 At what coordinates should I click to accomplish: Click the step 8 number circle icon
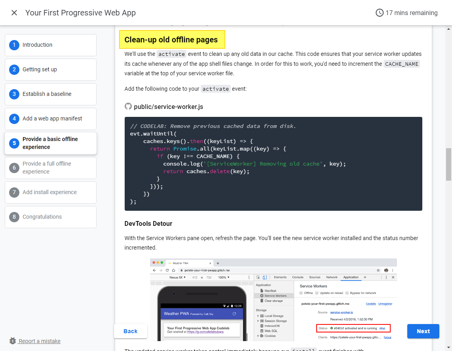[x=14, y=217]
